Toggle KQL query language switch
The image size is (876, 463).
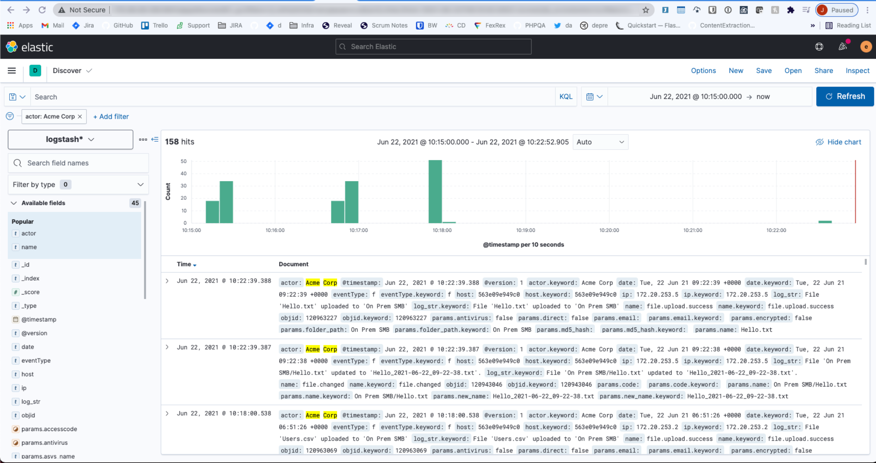click(x=566, y=97)
